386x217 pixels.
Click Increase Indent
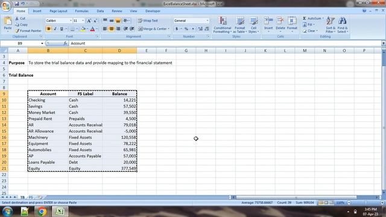pos(132,29)
